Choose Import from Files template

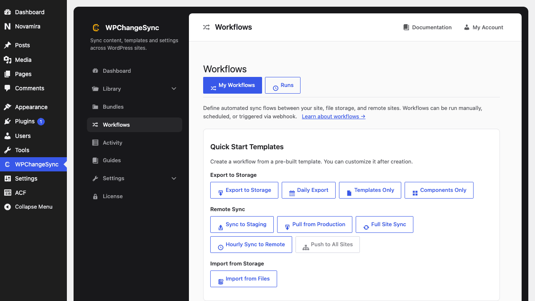(x=244, y=279)
